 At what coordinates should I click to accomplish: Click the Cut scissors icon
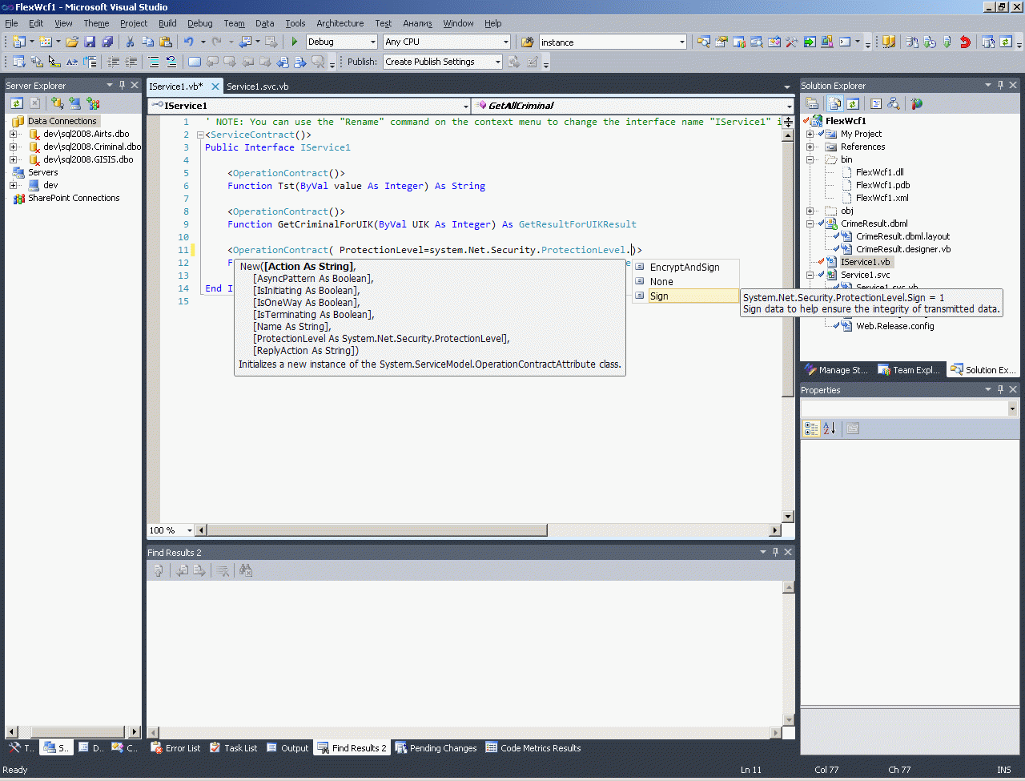tap(130, 42)
